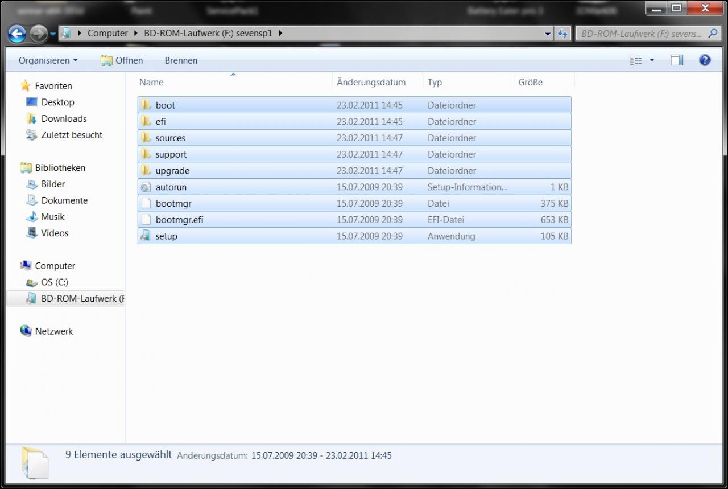Sort by the Name column header

coord(234,82)
